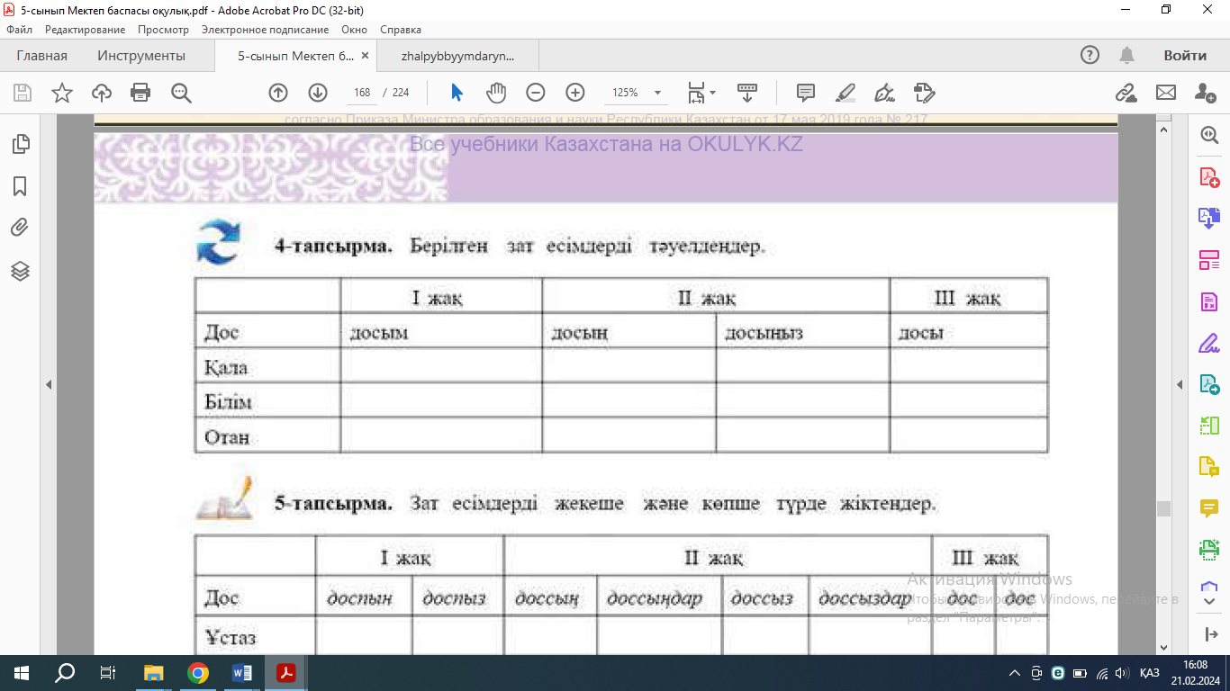Open the Fill & Sign tool in right pane
The width and height of the screenshot is (1230, 691).
pyautogui.click(x=1208, y=344)
